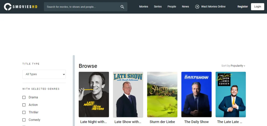
Task: Go to the People section
Action: (172, 6)
